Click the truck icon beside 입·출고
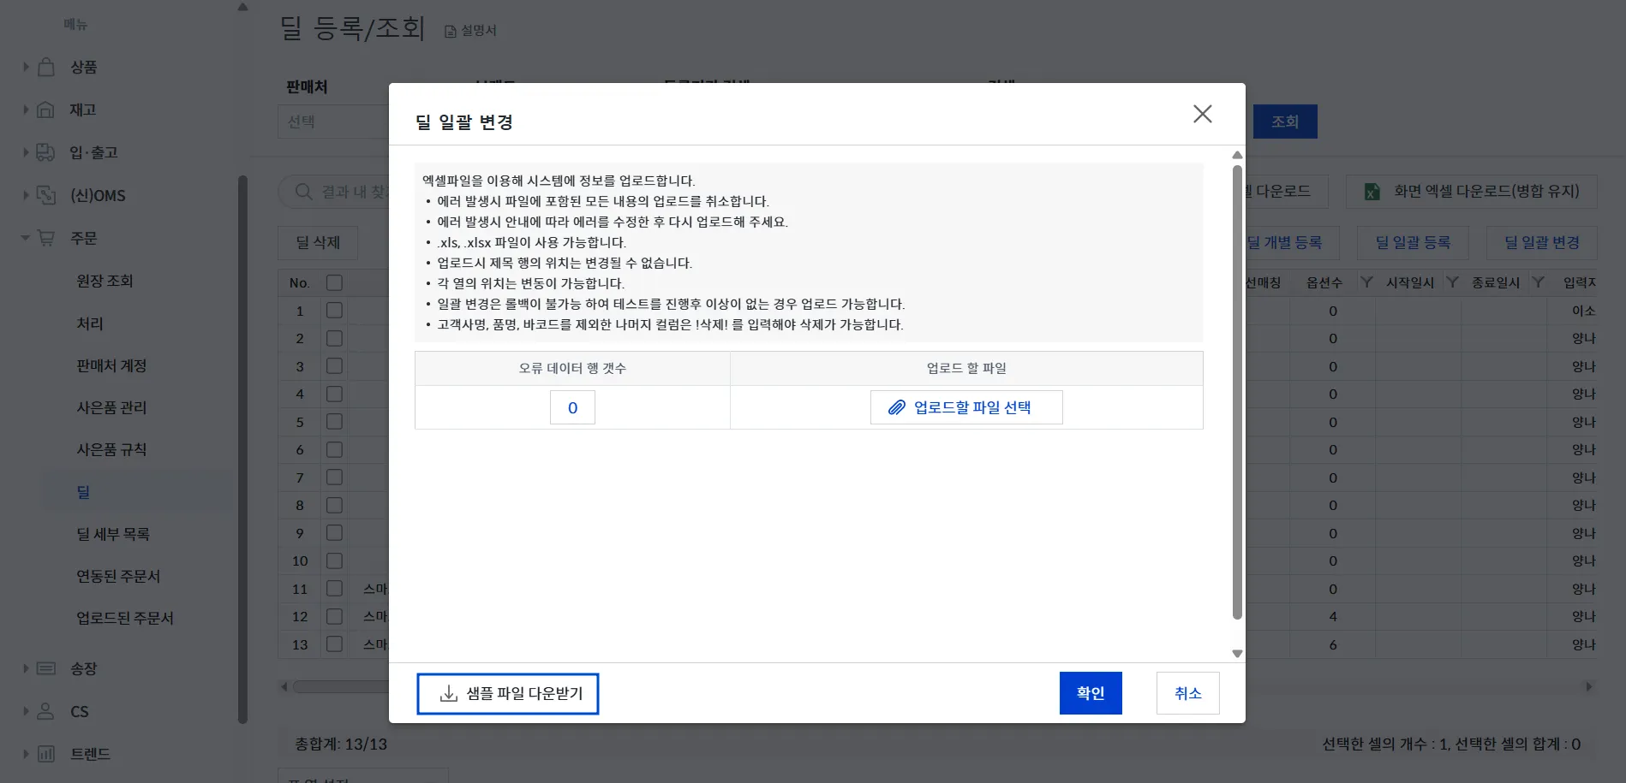Image resolution: width=1626 pixels, height=783 pixels. [x=46, y=152]
